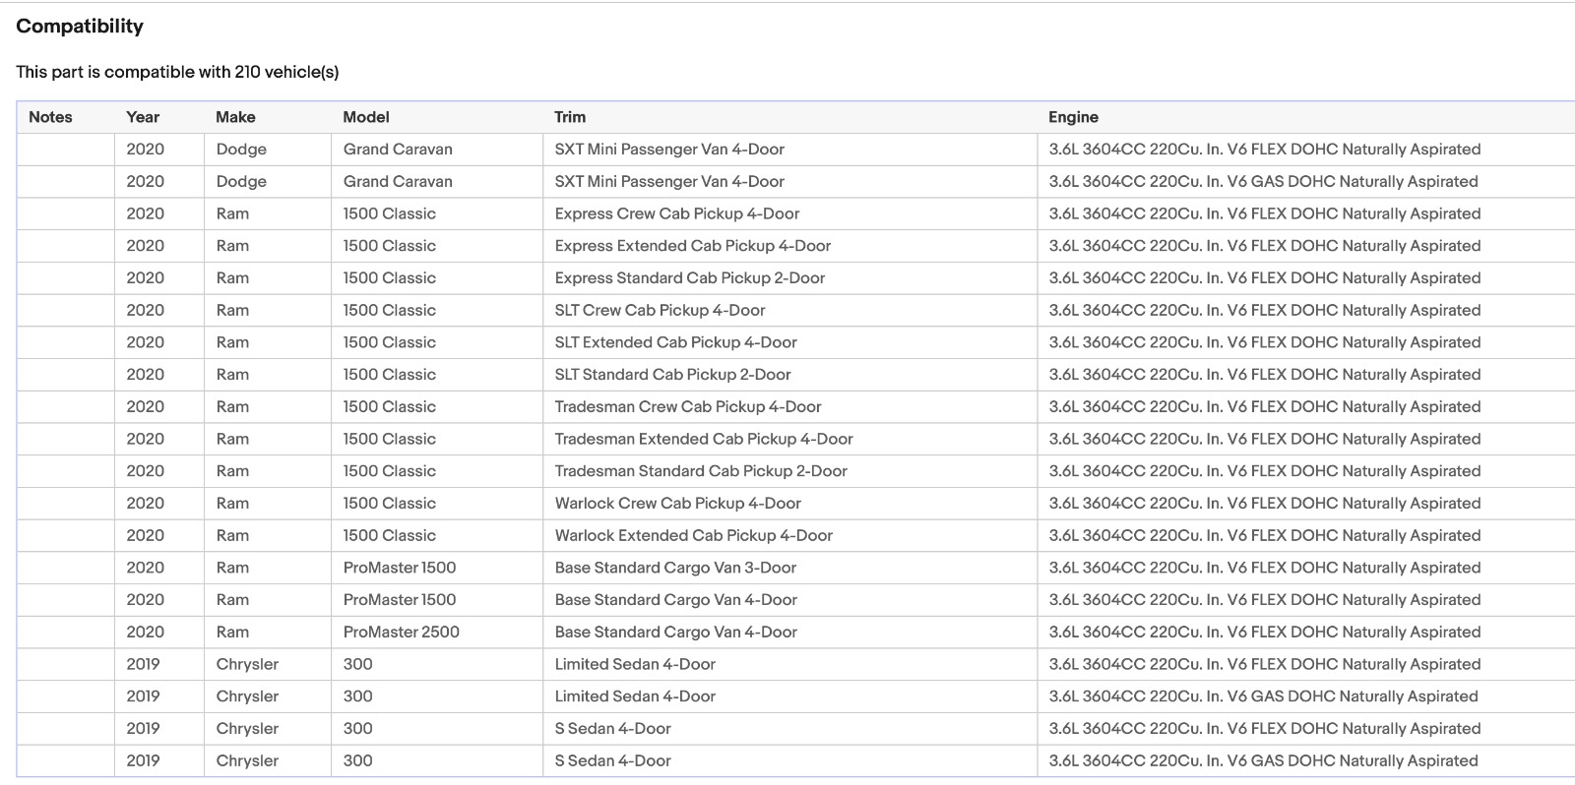Click Base Standard Cargo Van 3-Door trim

coord(675,568)
